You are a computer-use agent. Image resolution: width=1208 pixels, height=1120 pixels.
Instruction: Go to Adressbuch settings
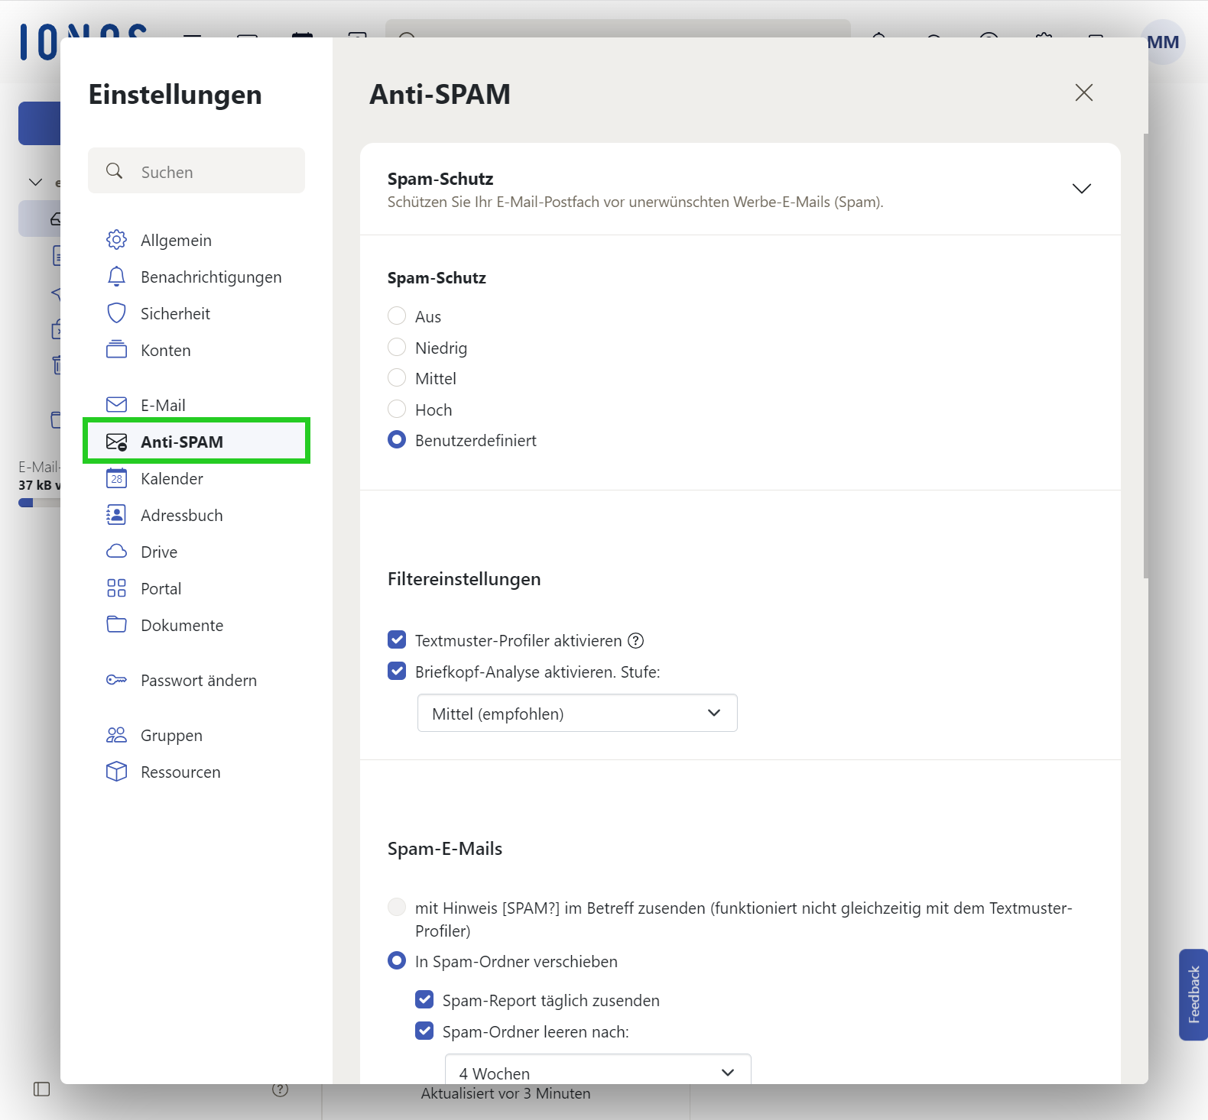click(x=181, y=516)
